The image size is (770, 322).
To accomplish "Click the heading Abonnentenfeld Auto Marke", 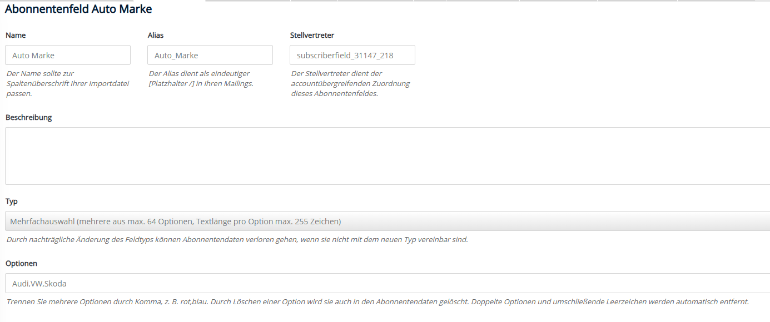I will (78, 9).
